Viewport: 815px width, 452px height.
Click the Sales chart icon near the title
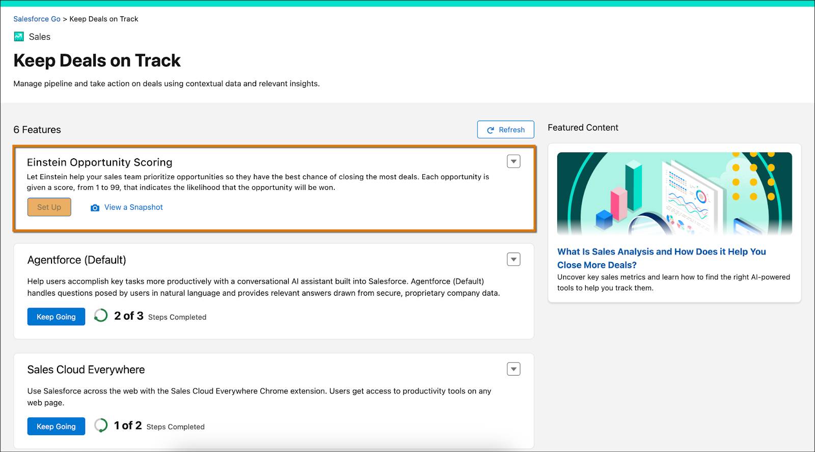[x=19, y=37]
